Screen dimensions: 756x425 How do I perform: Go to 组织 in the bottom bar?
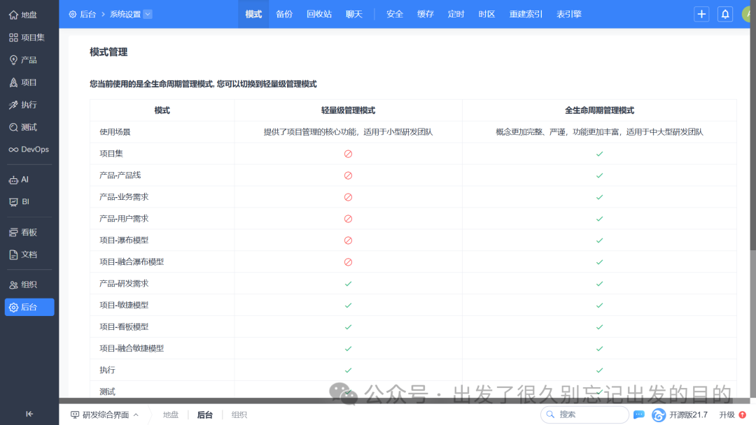click(x=239, y=415)
